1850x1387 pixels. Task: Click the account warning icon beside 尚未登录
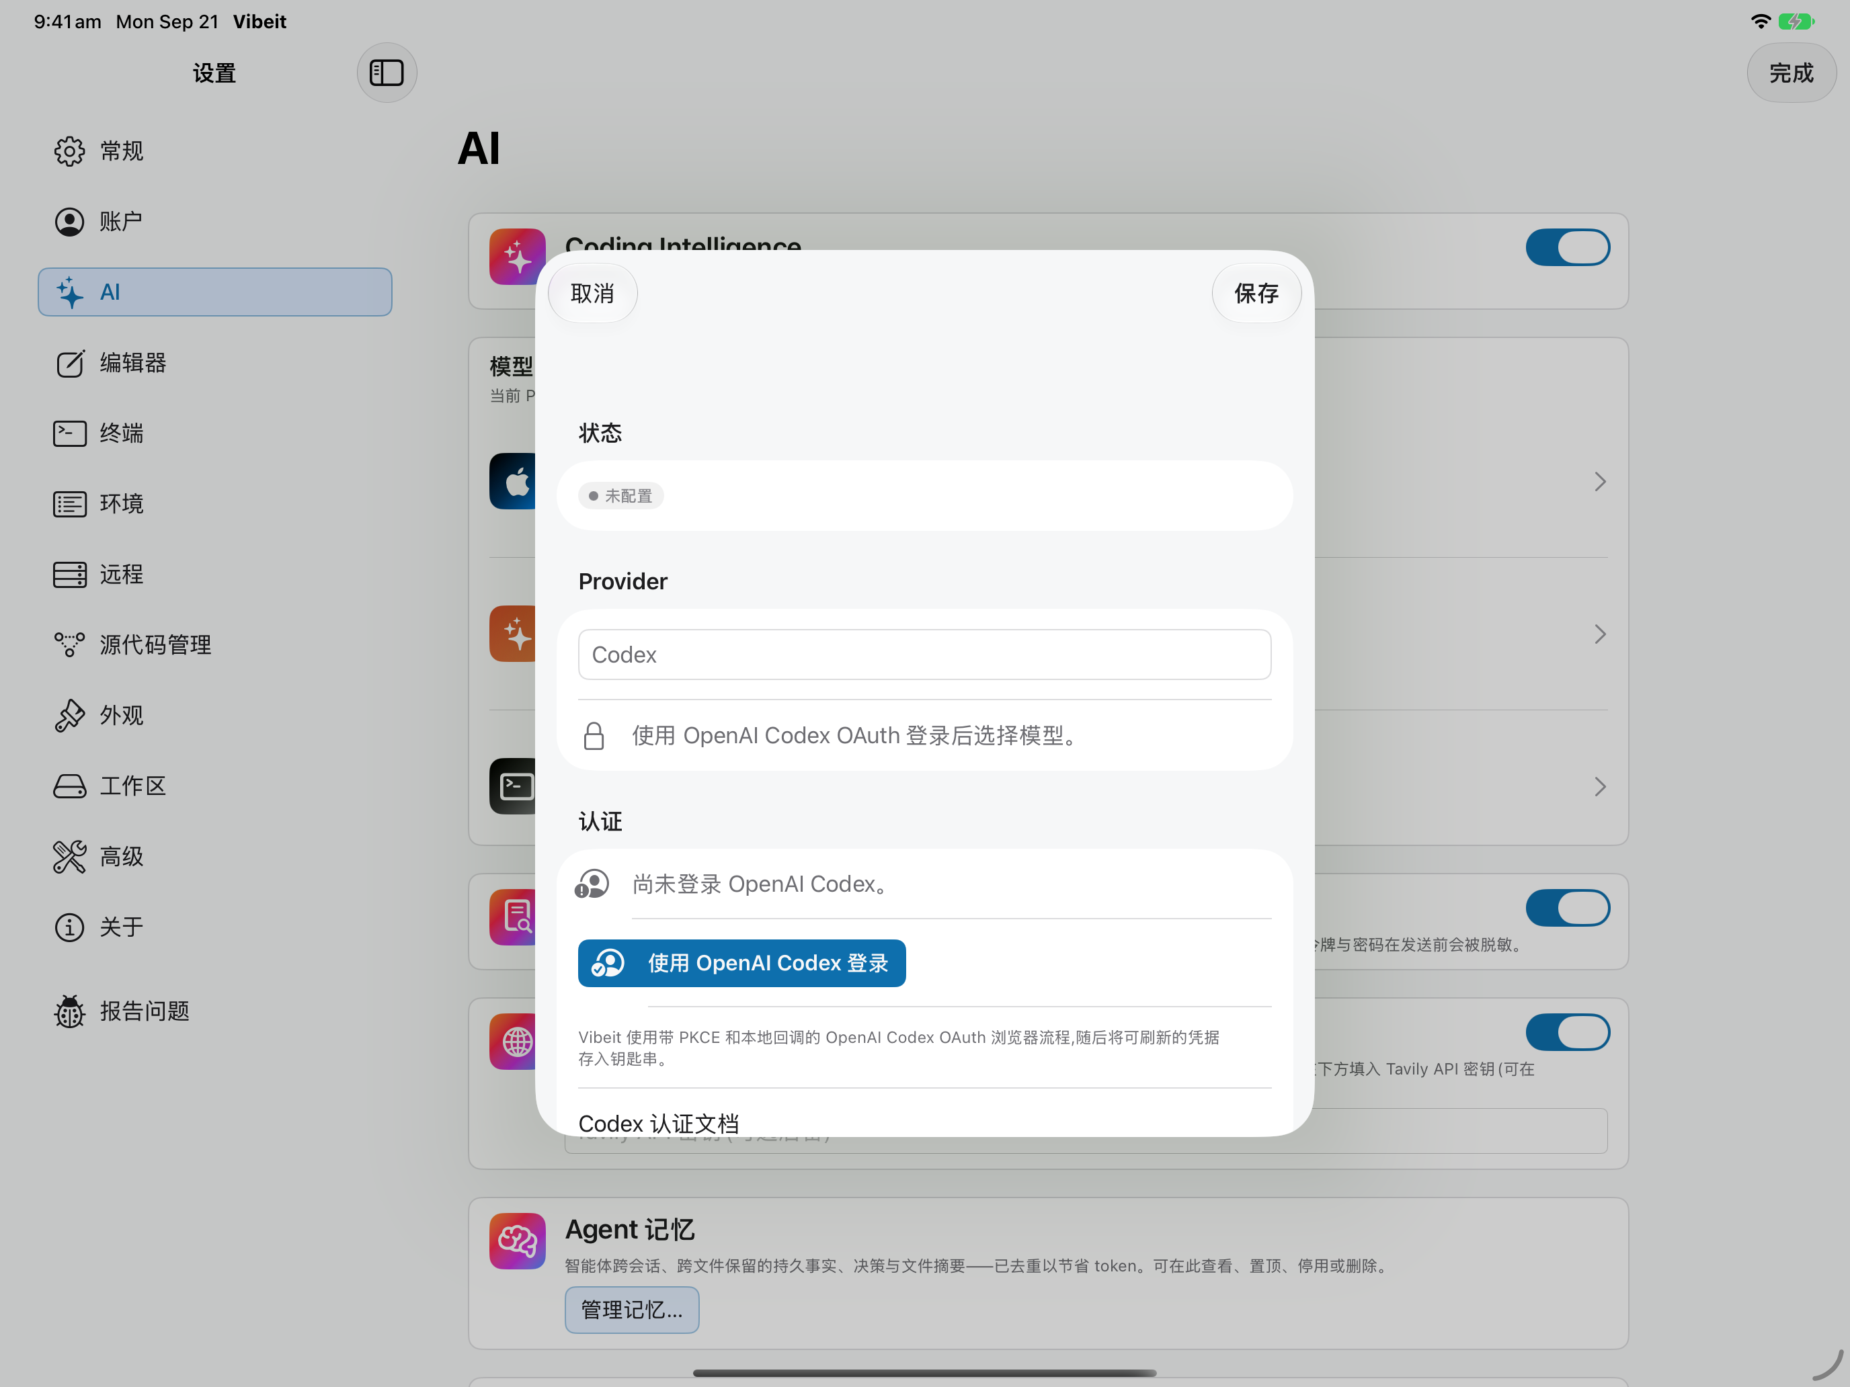[592, 884]
